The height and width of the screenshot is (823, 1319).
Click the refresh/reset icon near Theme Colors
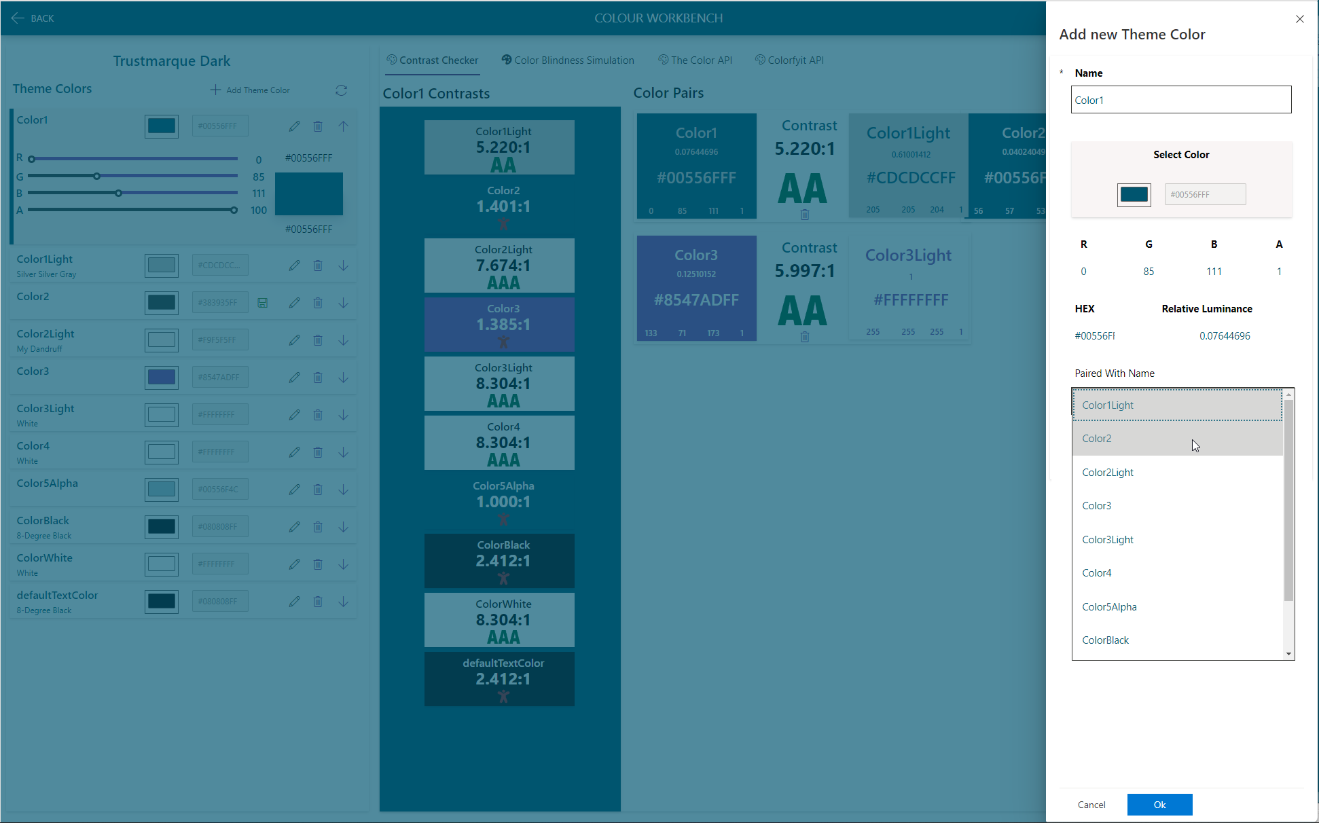point(340,90)
